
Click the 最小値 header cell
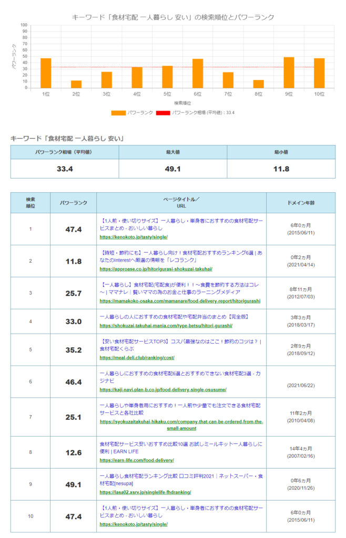click(281, 152)
